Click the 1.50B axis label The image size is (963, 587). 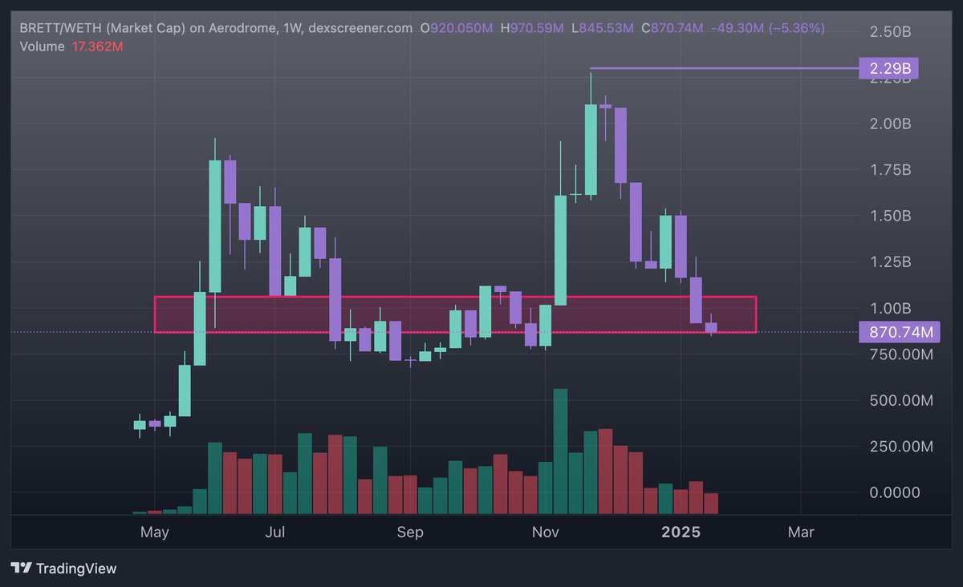pos(890,217)
